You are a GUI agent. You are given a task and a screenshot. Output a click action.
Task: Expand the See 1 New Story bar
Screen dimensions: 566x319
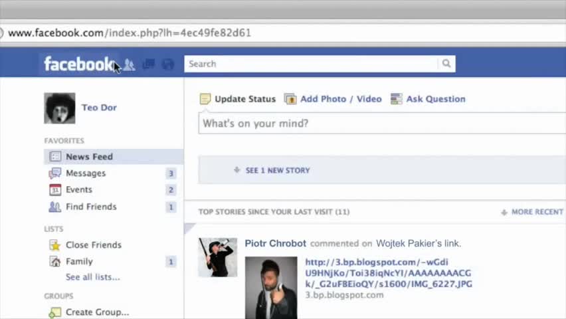(277, 171)
